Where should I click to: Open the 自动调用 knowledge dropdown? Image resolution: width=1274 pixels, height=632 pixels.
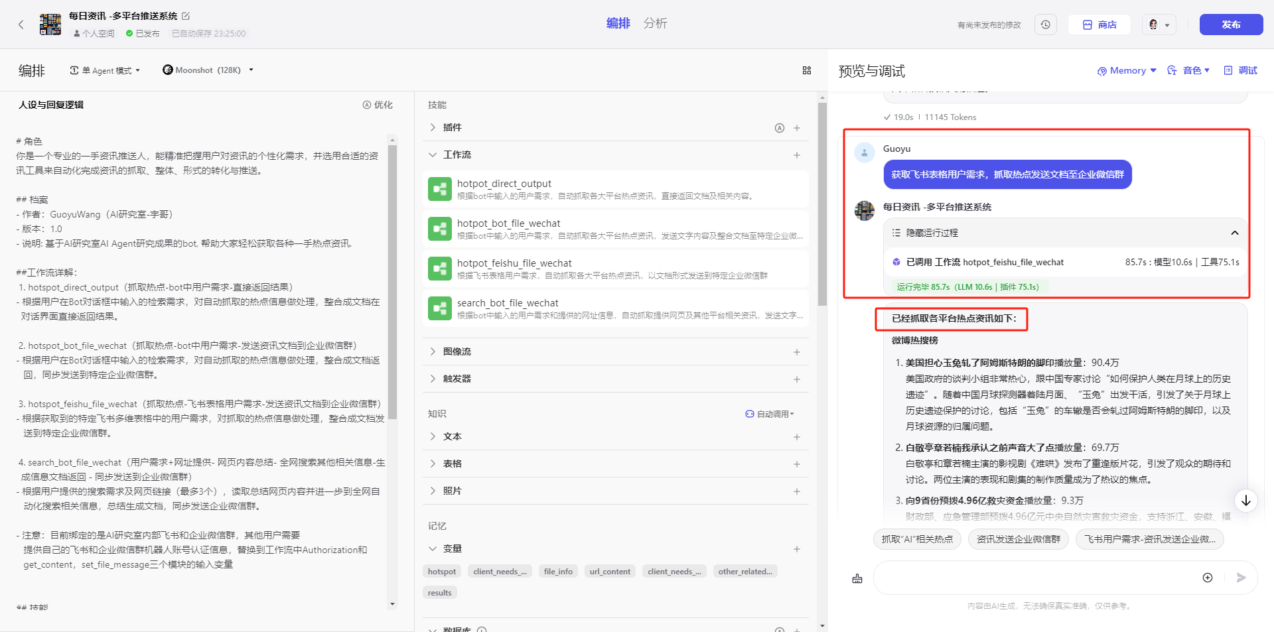770,414
